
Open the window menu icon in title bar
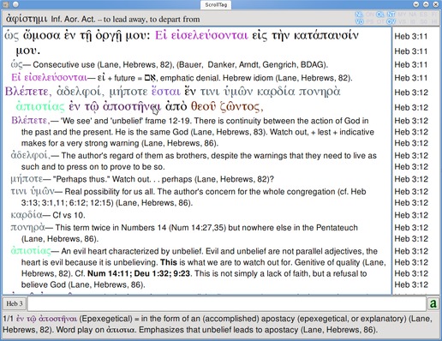click(x=6, y=4)
